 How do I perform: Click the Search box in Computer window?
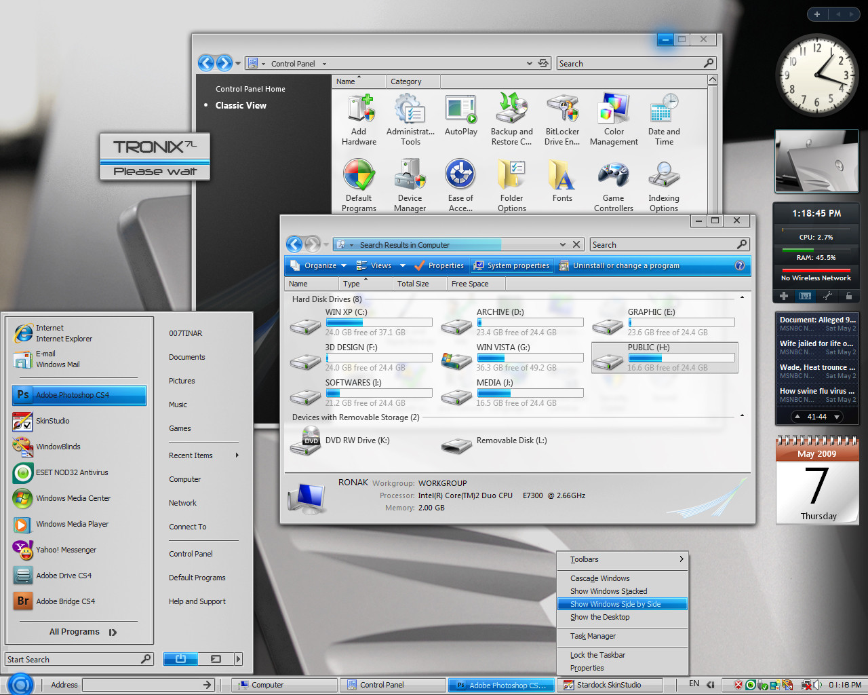pos(669,244)
